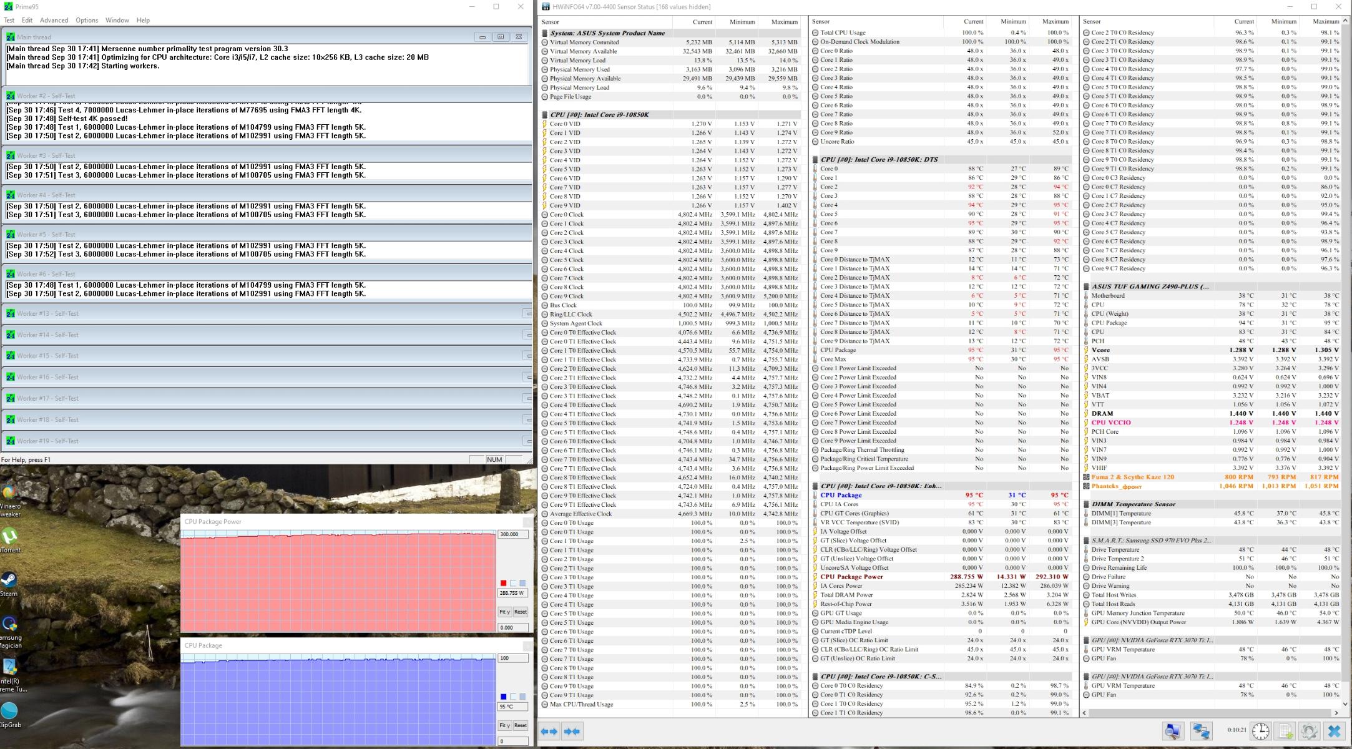Click Fit y on CPU Package Power graph

pos(504,612)
